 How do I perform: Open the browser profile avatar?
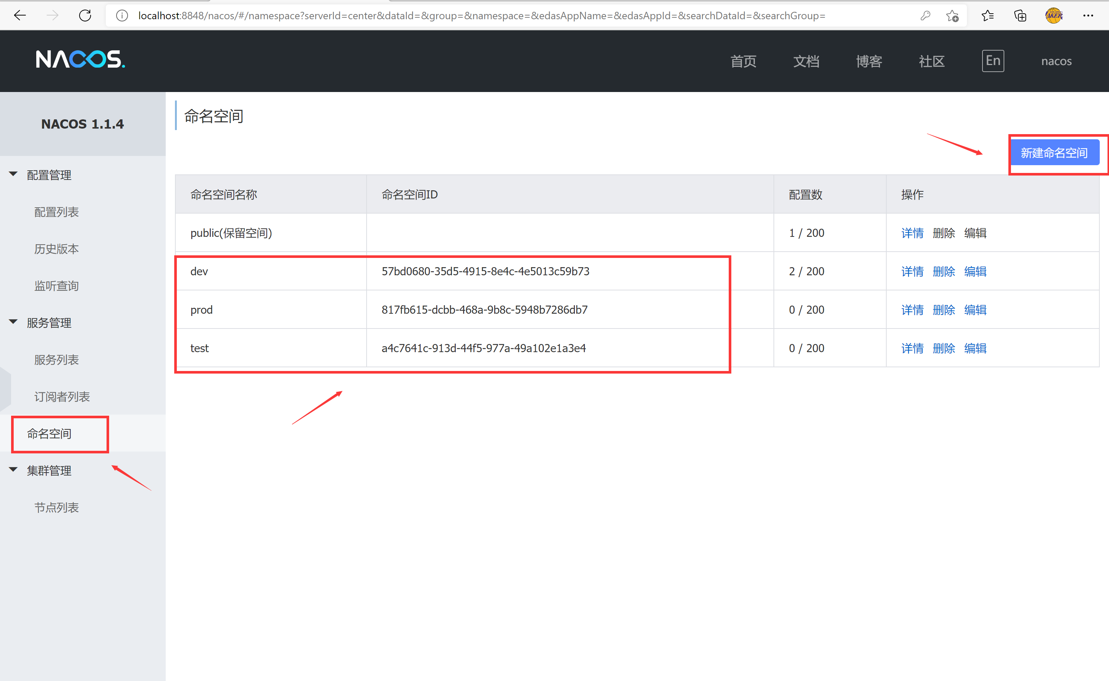coord(1054,15)
